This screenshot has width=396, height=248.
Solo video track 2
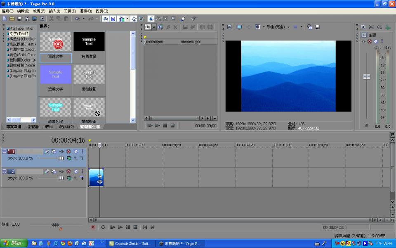click(82, 172)
